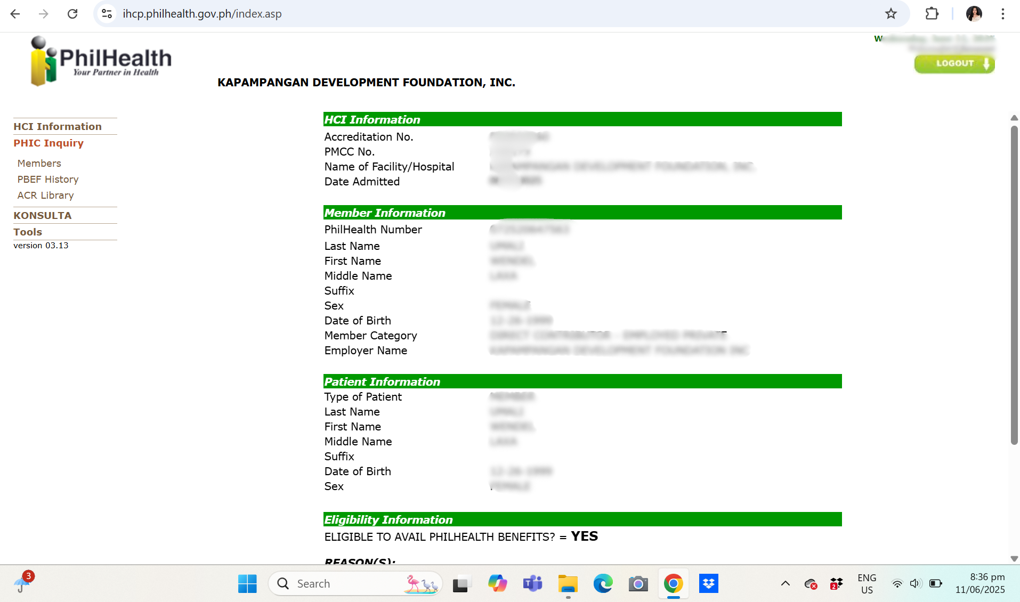
Task: Click the Dropbox tray icon with badge
Action: pyautogui.click(x=836, y=584)
